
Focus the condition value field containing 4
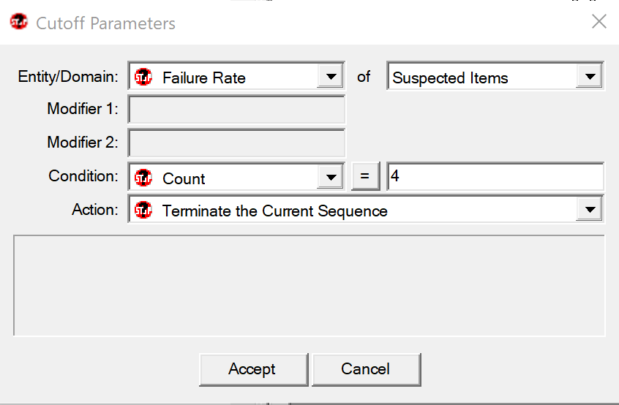[x=495, y=176]
